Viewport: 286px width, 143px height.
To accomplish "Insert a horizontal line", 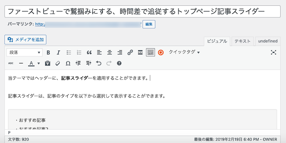I will tap(21, 63).
